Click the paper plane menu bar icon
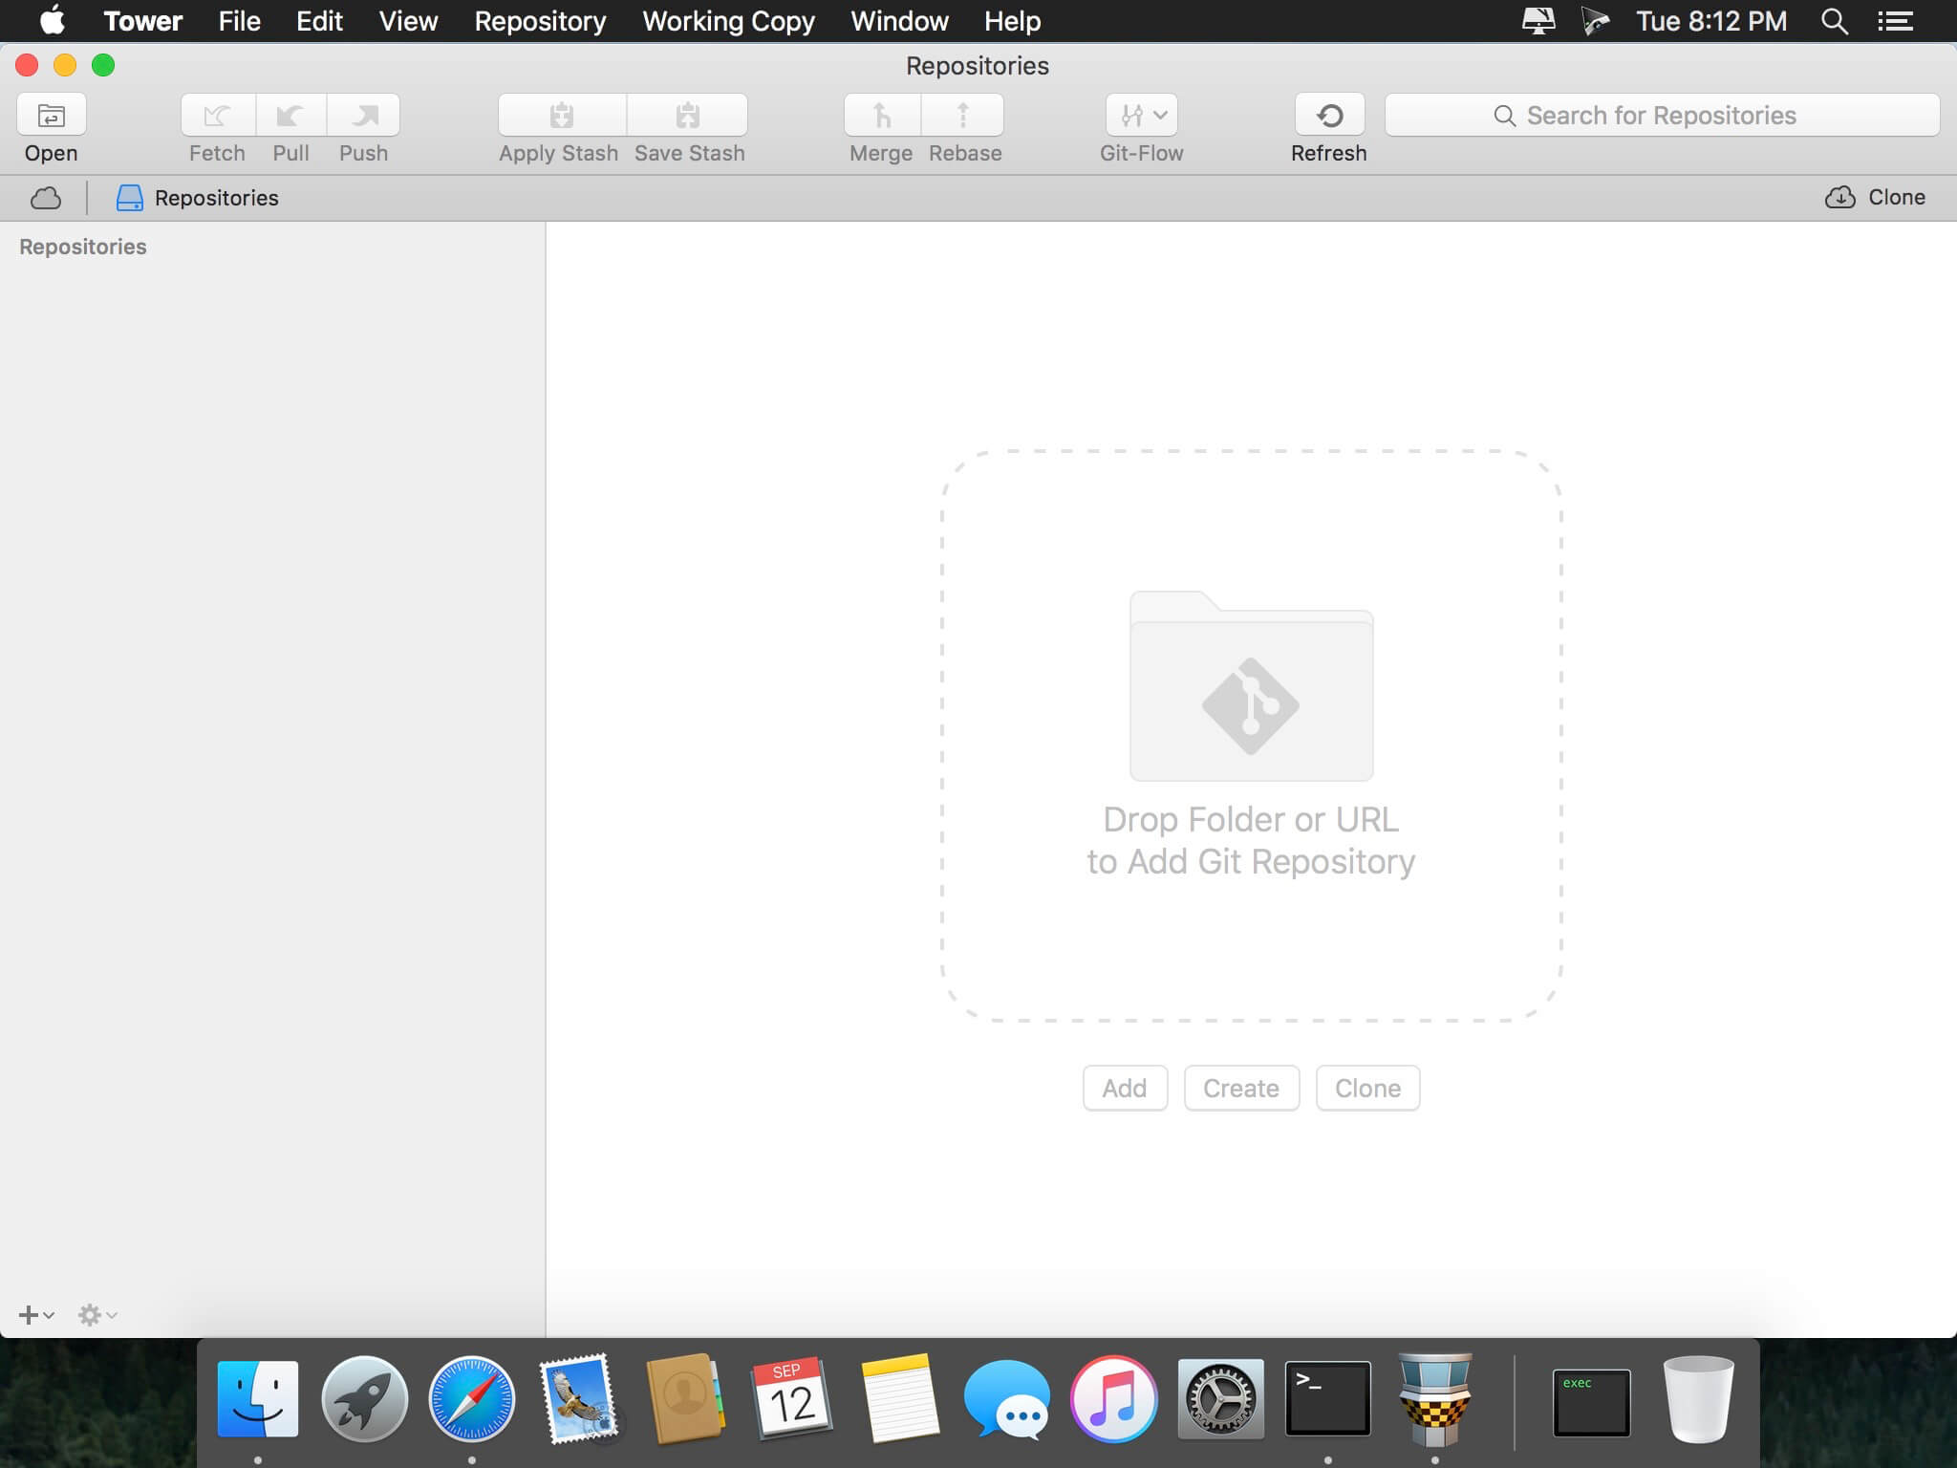Image resolution: width=1957 pixels, height=1468 pixels. [x=1595, y=21]
